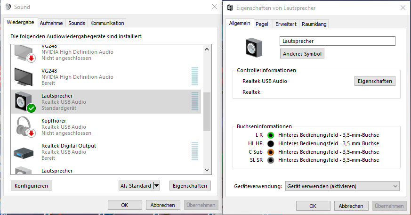Click the device list scroll up arrow
Image resolution: width=411 pixels, height=215 pixels.
[207, 49]
